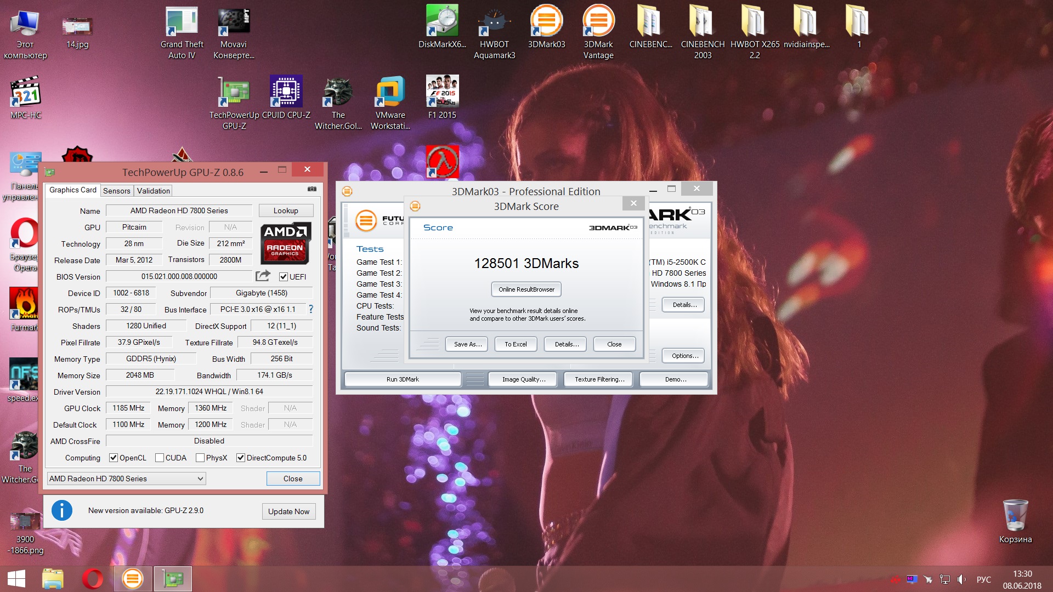Image resolution: width=1053 pixels, height=592 pixels.
Task: Open the GPU-Z screenshot camera icon
Action: pos(312,189)
